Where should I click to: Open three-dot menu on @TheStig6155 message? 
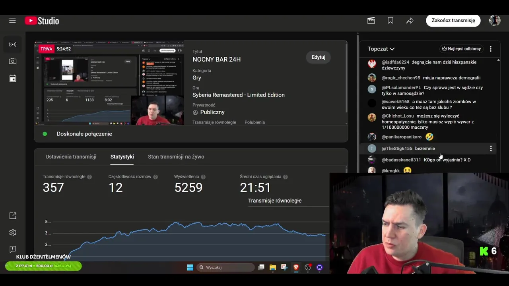click(491, 149)
